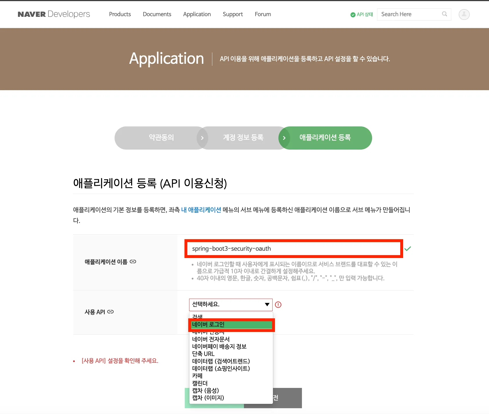Open the 내 애플리케이션 link
Image resolution: width=489 pixels, height=414 pixels.
click(201, 210)
